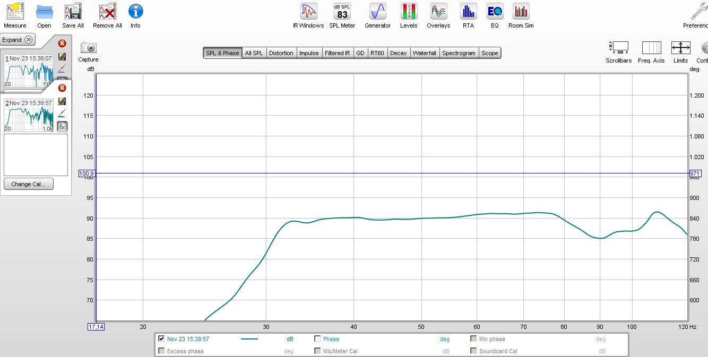Enable the Phase trace checkbox
This screenshot has width=708, height=357.
317,338
